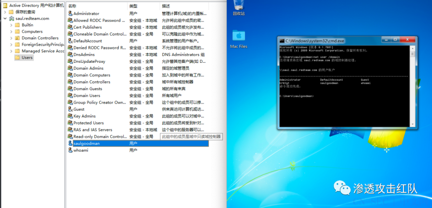Click Denied RODC Password group icon
The height and width of the screenshot is (208, 432).
click(70, 48)
